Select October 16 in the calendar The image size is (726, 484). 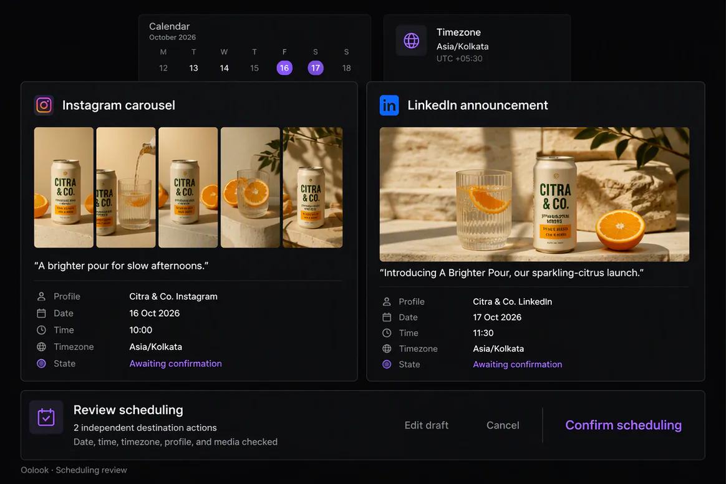tap(284, 68)
